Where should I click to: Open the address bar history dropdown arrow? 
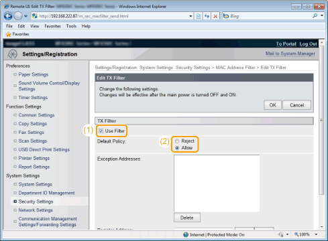point(190,16)
